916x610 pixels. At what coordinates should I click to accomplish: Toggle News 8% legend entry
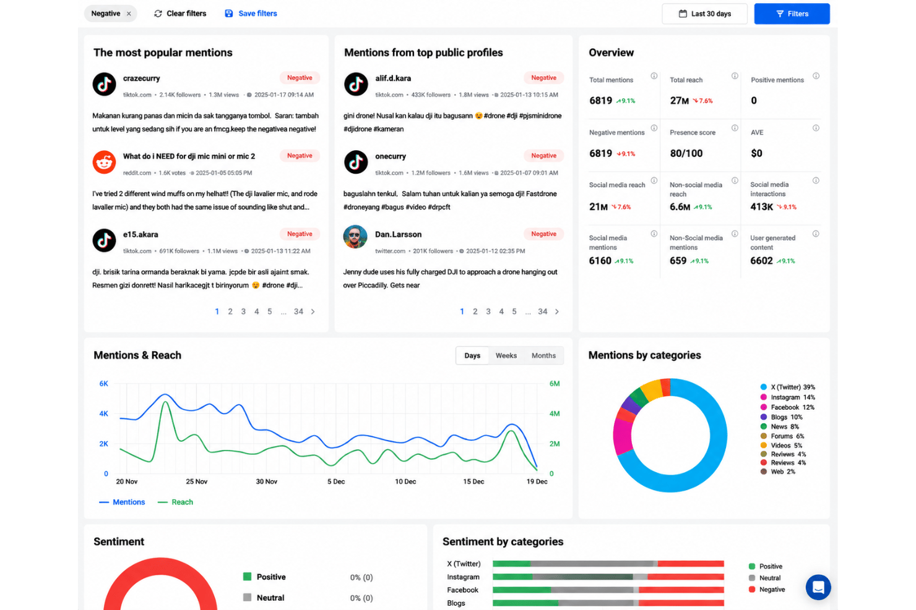(x=779, y=426)
